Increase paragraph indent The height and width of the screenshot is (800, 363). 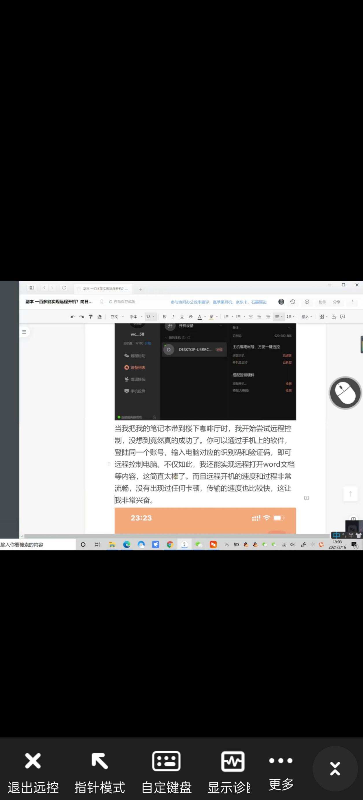[x=259, y=317]
